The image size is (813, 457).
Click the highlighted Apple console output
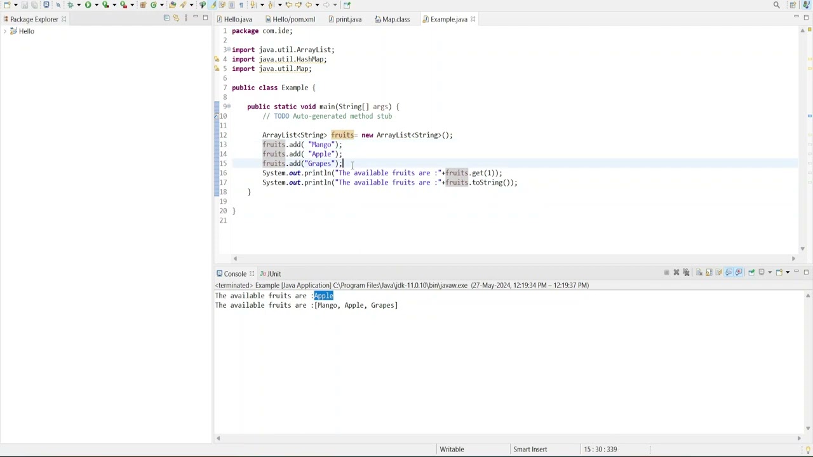click(x=323, y=296)
